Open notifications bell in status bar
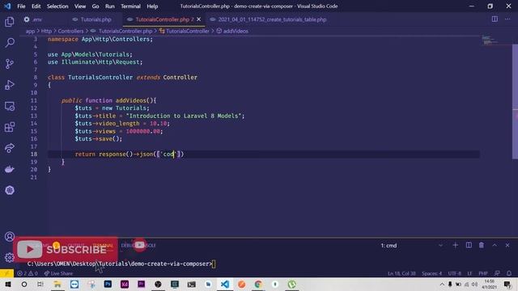This screenshot has height=291, width=518. coord(509,273)
